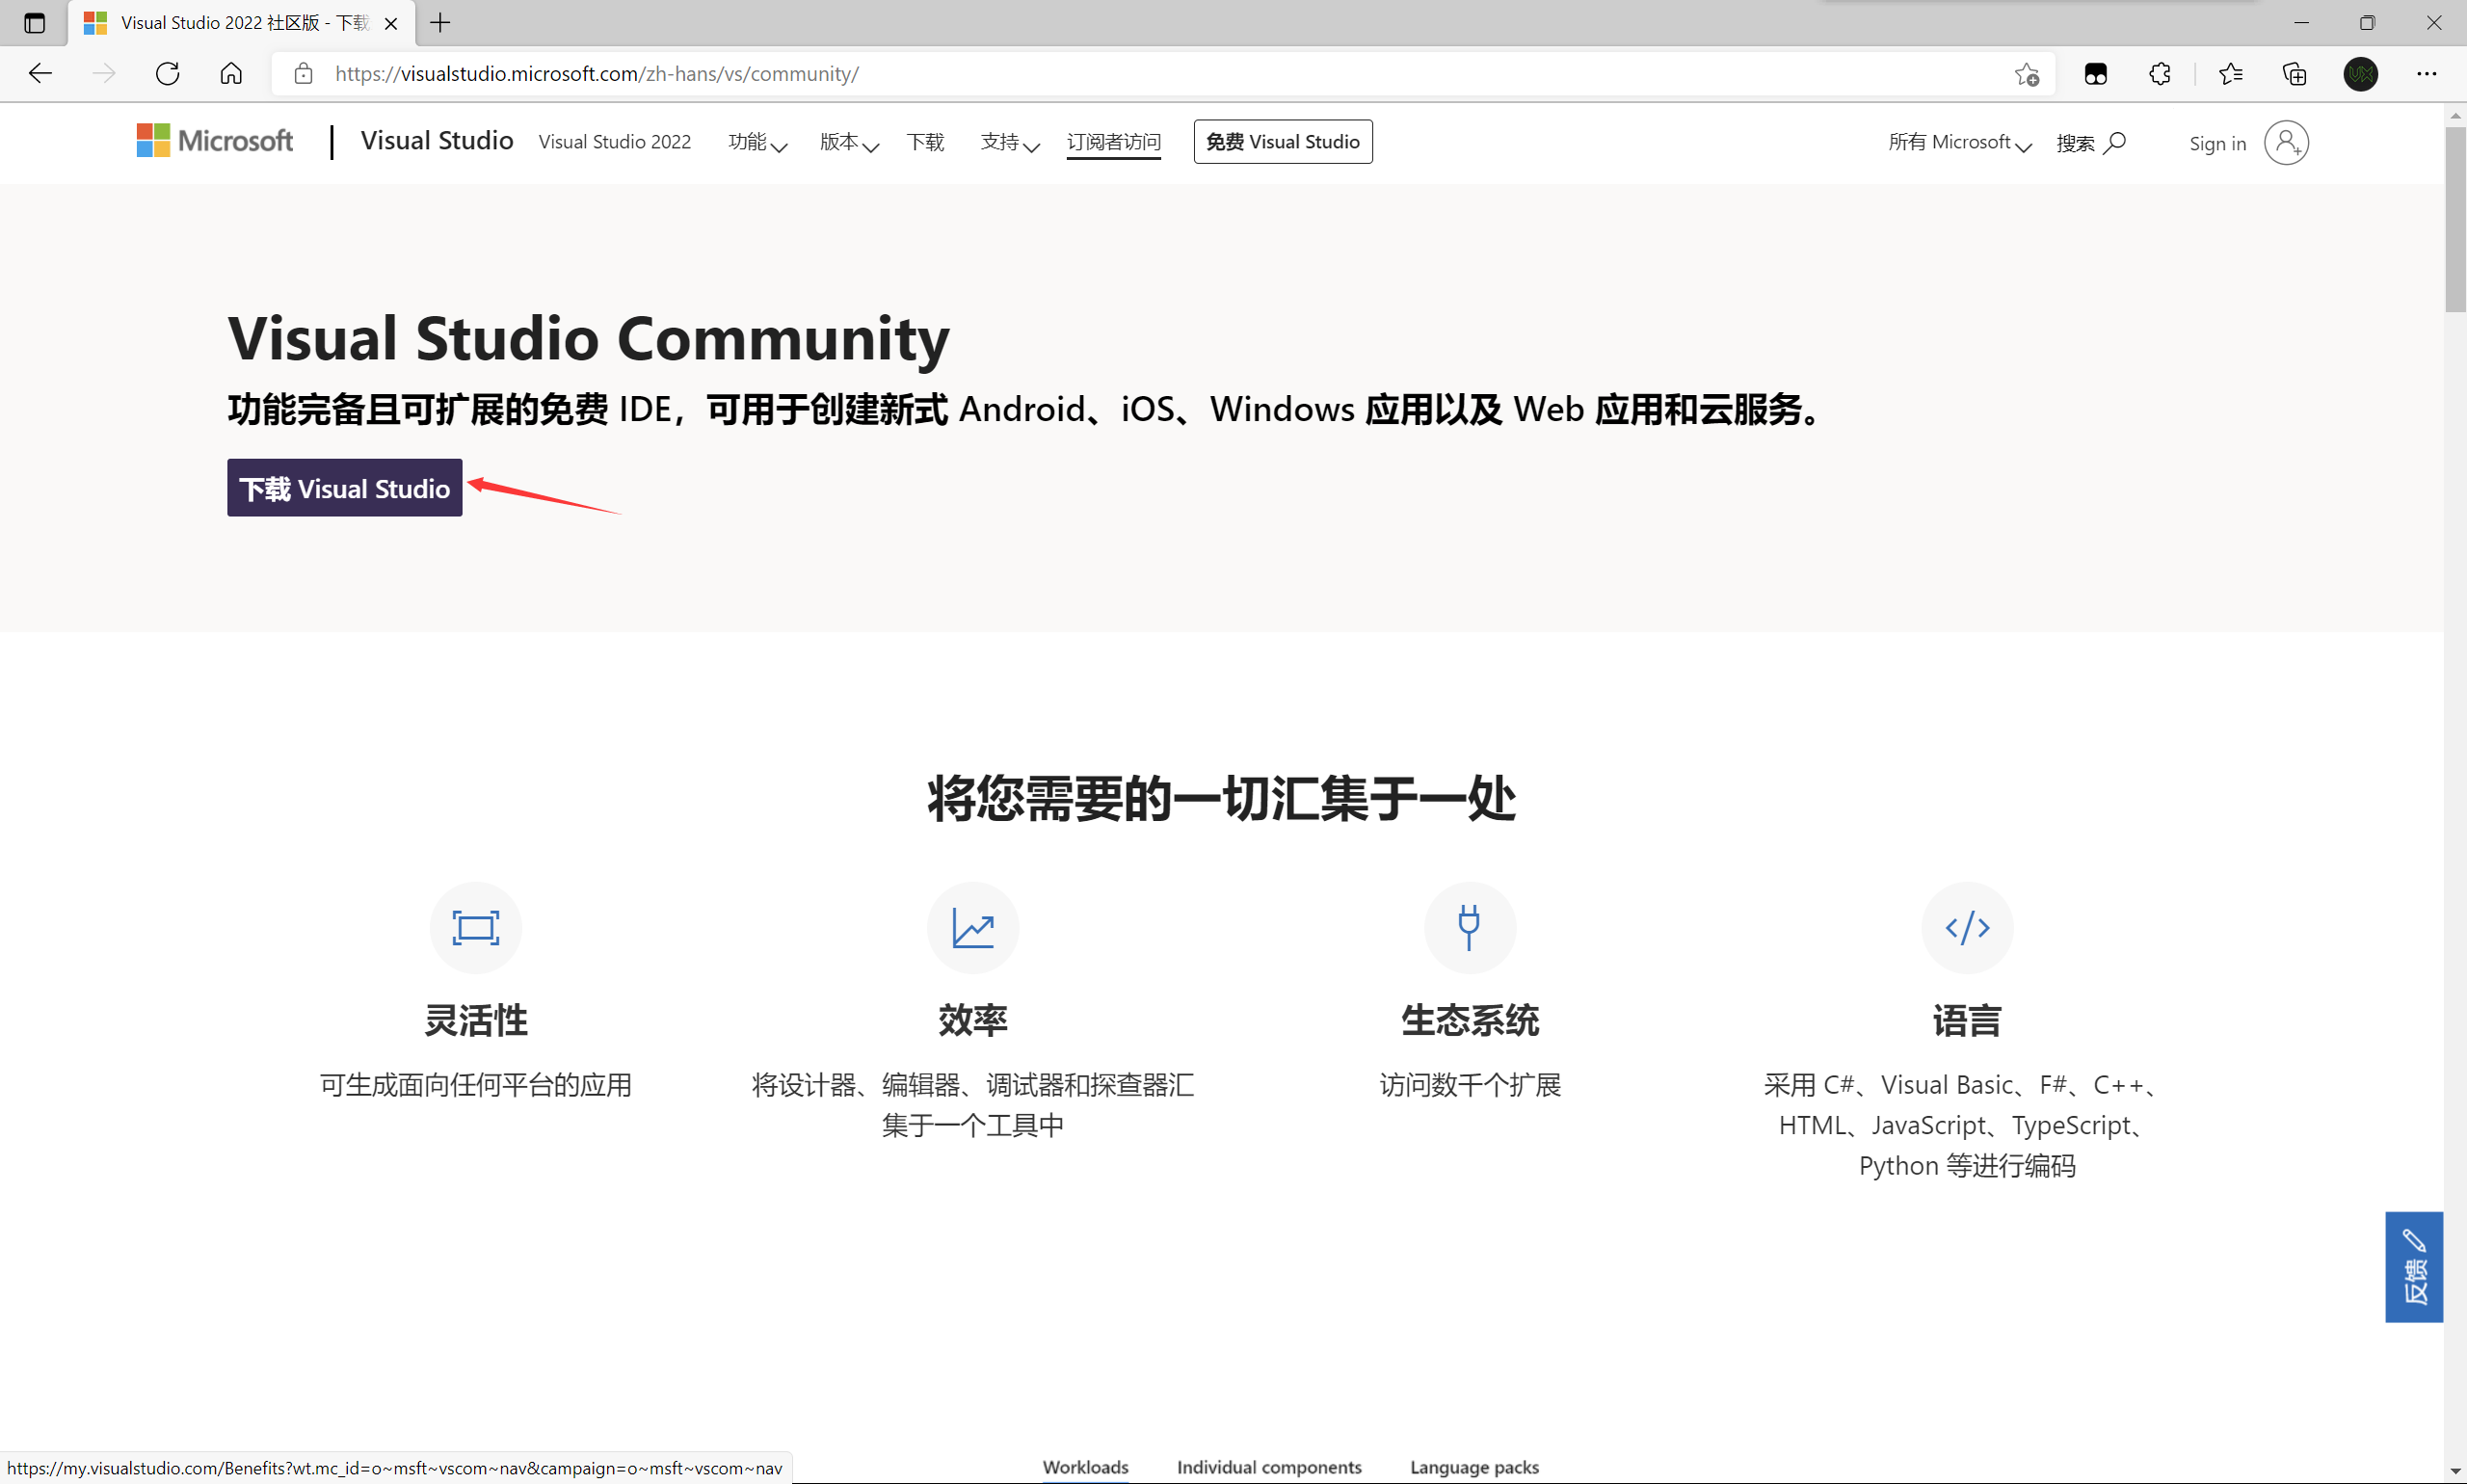
Task: Open the dark extension icon beside address bar
Action: 2096,73
